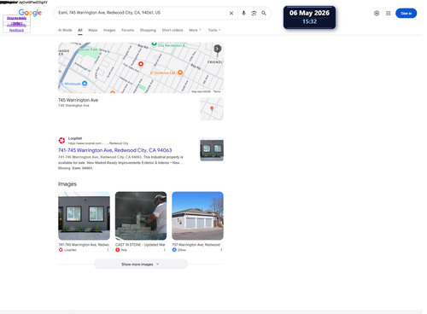Screen dimensions: 427x314
Task: Start voice search with the microphone icon
Action: coord(243,13)
